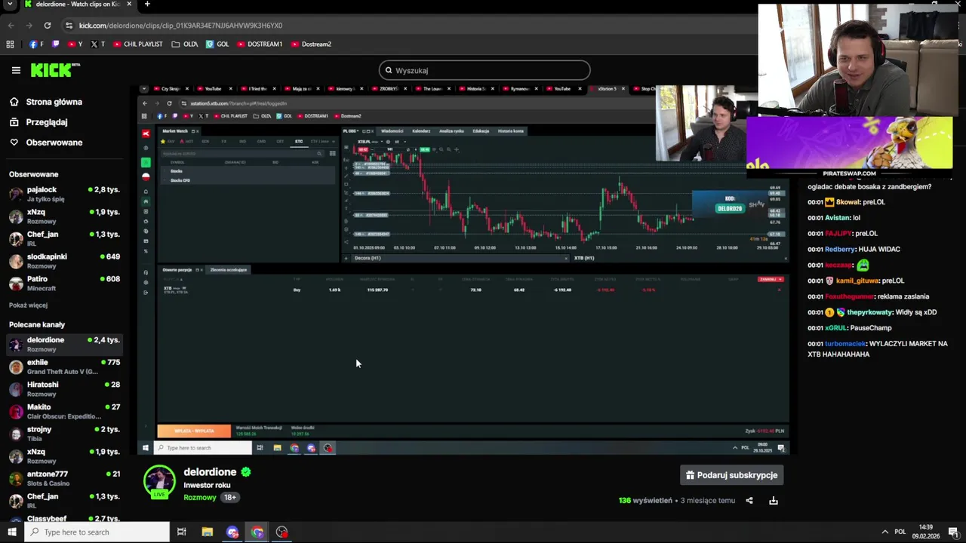Click the 18+ tag badge
Screen dimensions: 966x543
click(229, 498)
